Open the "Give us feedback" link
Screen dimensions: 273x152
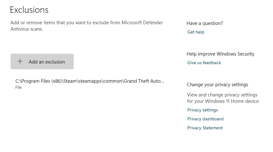click(204, 63)
